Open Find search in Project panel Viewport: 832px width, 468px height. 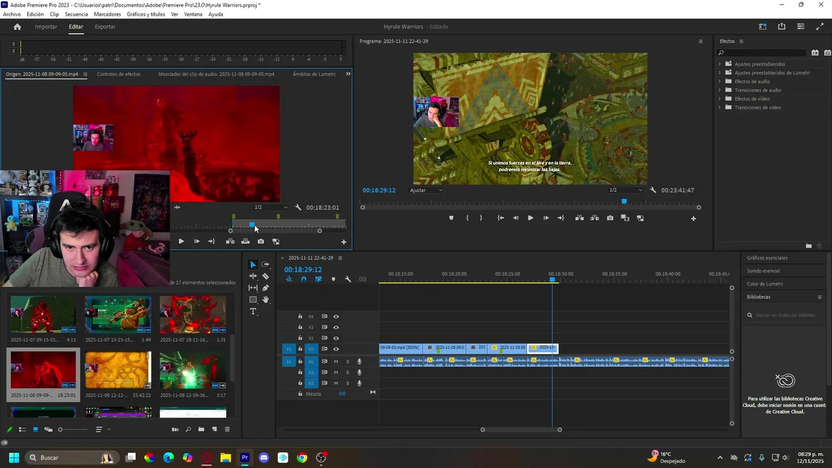tap(188, 430)
